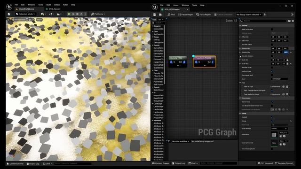The width and height of the screenshot is (301, 169).
Task: Open the Selection Mode dropdown
Action: (x=26, y=14)
